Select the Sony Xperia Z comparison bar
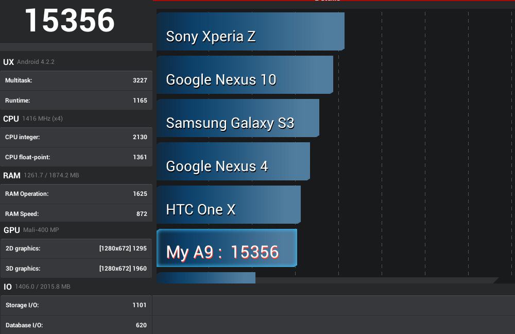Image resolution: width=515 pixels, height=334 pixels. pyautogui.click(x=250, y=31)
